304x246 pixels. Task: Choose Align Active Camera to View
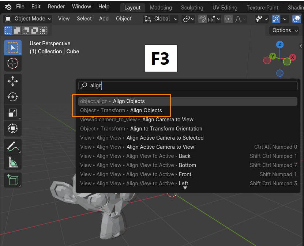coord(188,147)
